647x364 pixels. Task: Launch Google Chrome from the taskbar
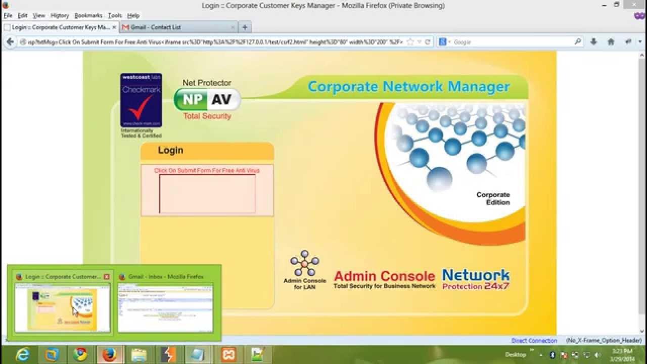point(80,354)
